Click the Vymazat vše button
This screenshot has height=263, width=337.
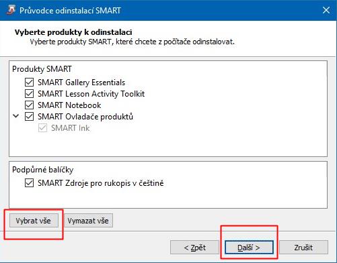[x=88, y=221]
